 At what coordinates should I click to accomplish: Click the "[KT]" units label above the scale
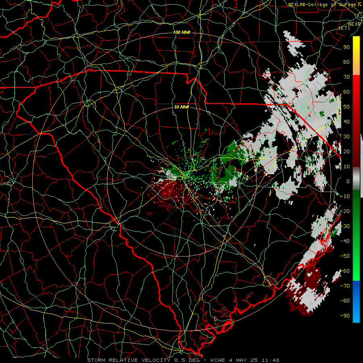coord(344,28)
